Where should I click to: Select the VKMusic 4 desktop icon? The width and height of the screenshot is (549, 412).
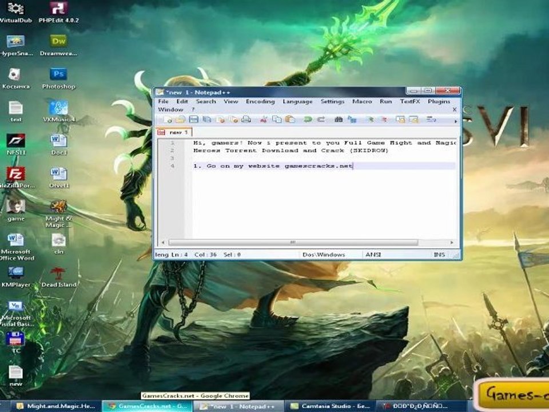[58, 112]
